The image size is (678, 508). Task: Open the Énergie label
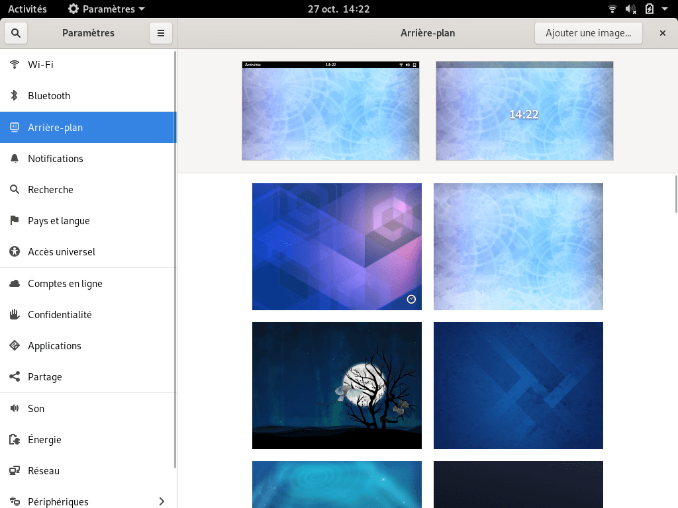(44, 440)
